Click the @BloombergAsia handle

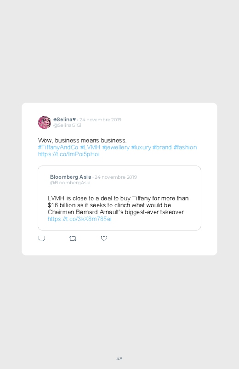(70, 182)
